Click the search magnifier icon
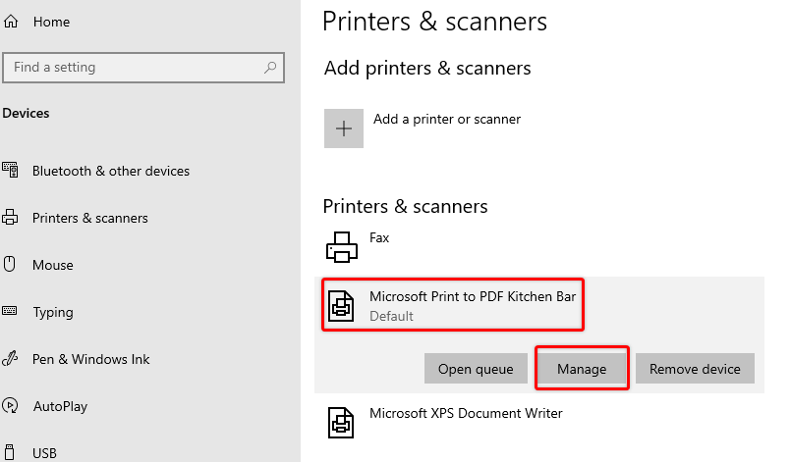Image resolution: width=790 pixels, height=462 pixels. click(270, 67)
